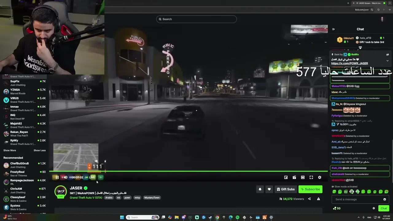Open Steam from the taskbar
The image size is (393, 221).
210,217
